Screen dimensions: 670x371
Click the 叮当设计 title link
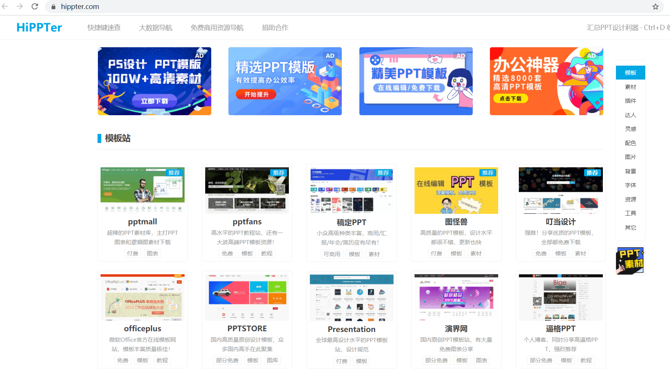tap(561, 222)
